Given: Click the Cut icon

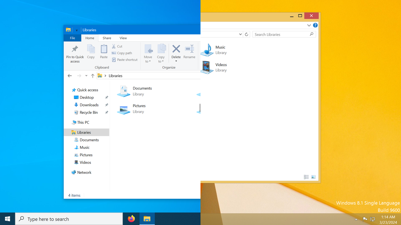Looking at the screenshot, I should pyautogui.click(x=114, y=46).
